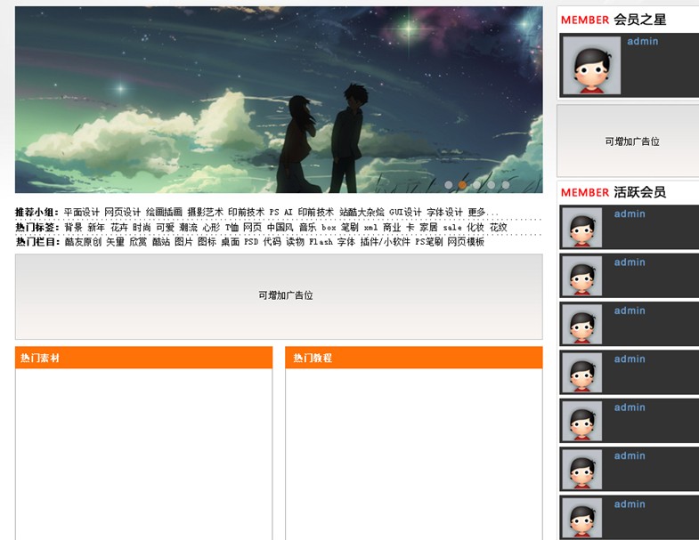Image resolution: width=699 pixels, height=540 pixels.
Task: Go to the 图标 category
Action: pos(207,242)
